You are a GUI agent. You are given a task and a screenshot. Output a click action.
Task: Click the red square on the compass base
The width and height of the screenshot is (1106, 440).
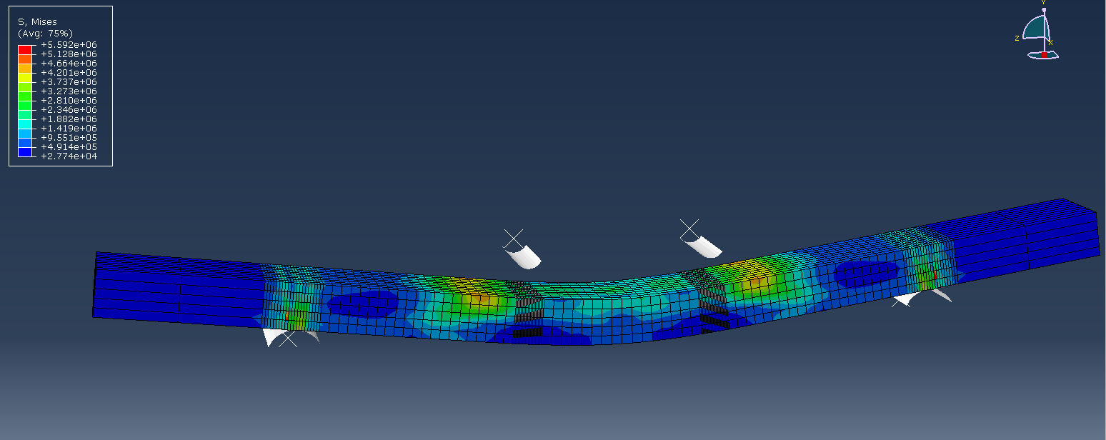click(1044, 55)
